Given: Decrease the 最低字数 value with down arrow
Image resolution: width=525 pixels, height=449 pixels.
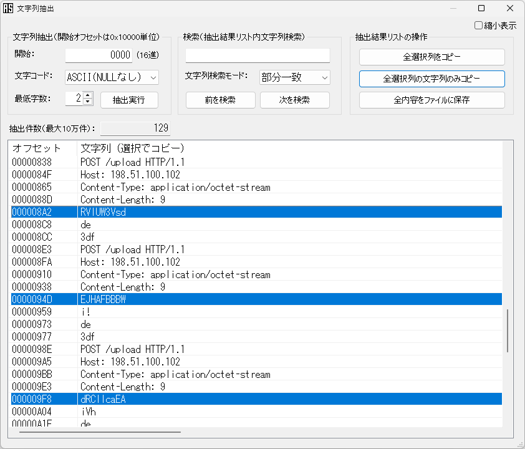Looking at the screenshot, I should click(x=88, y=102).
